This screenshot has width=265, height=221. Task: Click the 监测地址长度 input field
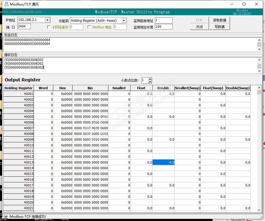pos(164,27)
